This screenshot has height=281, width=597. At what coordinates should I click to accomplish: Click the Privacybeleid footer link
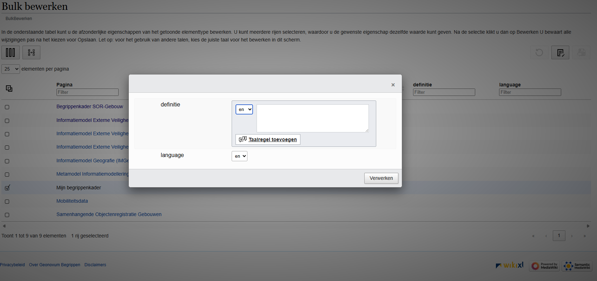pos(12,265)
